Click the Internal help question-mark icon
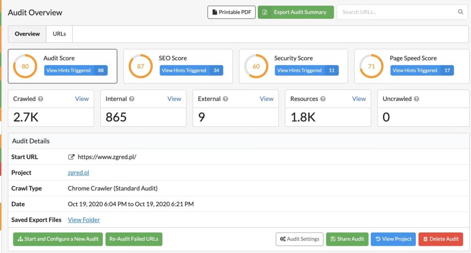Image resolution: width=471 pixels, height=253 pixels. click(x=132, y=99)
